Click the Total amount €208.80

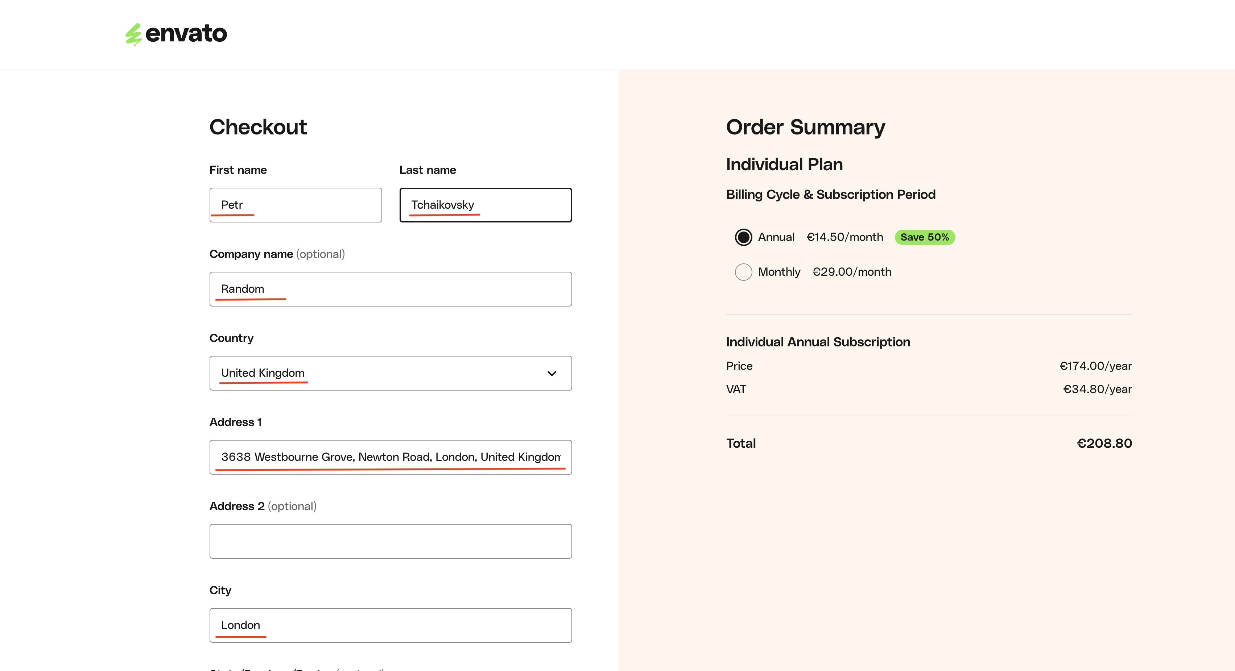(x=1104, y=443)
